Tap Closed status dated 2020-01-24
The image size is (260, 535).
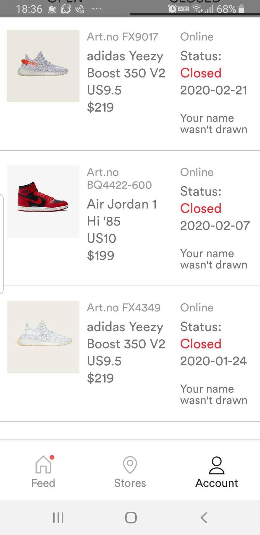tap(201, 344)
